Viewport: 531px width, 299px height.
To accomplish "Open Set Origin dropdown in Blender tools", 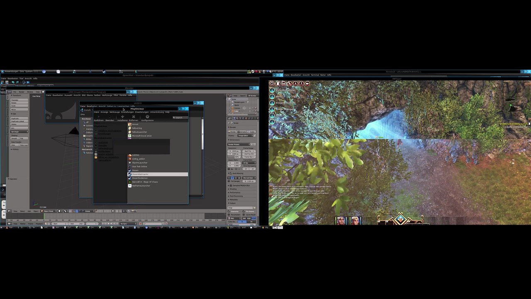I will 19,132.
